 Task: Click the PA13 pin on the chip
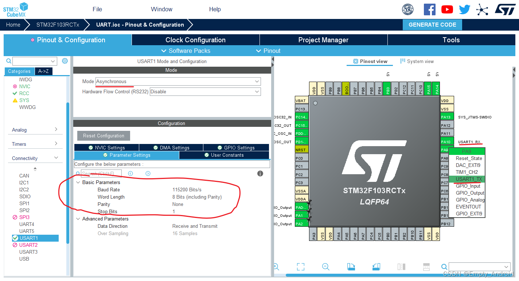tap(447, 117)
